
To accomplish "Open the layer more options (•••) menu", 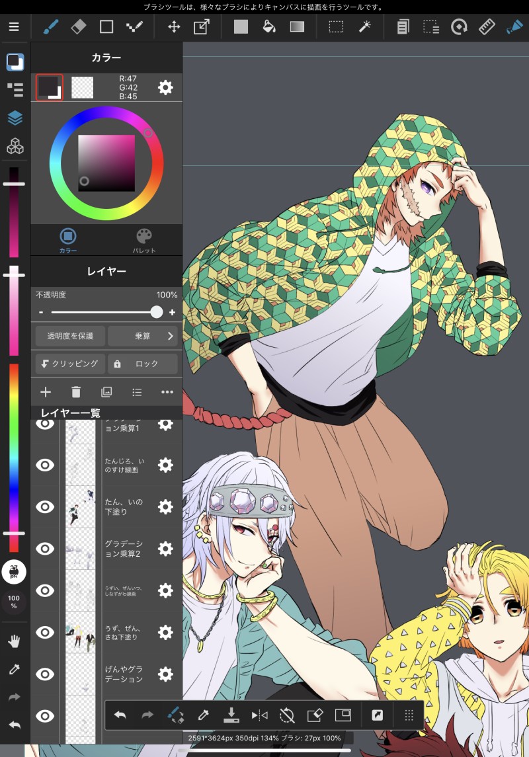I will click(167, 392).
